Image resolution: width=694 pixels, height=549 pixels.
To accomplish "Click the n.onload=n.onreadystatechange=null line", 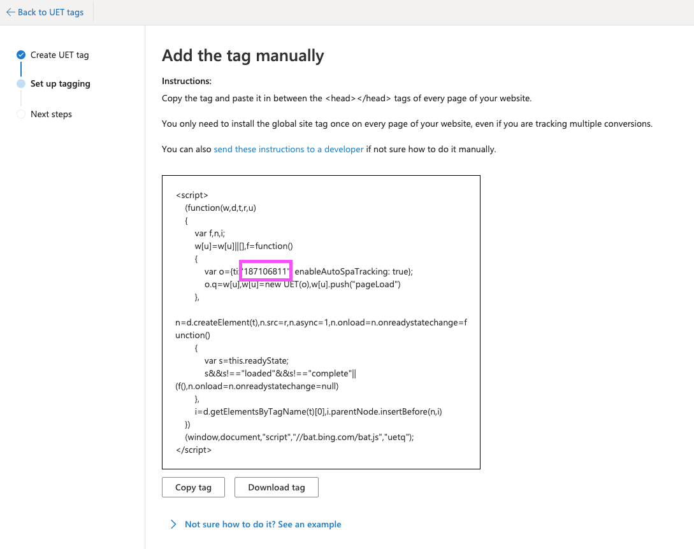I will pos(257,386).
